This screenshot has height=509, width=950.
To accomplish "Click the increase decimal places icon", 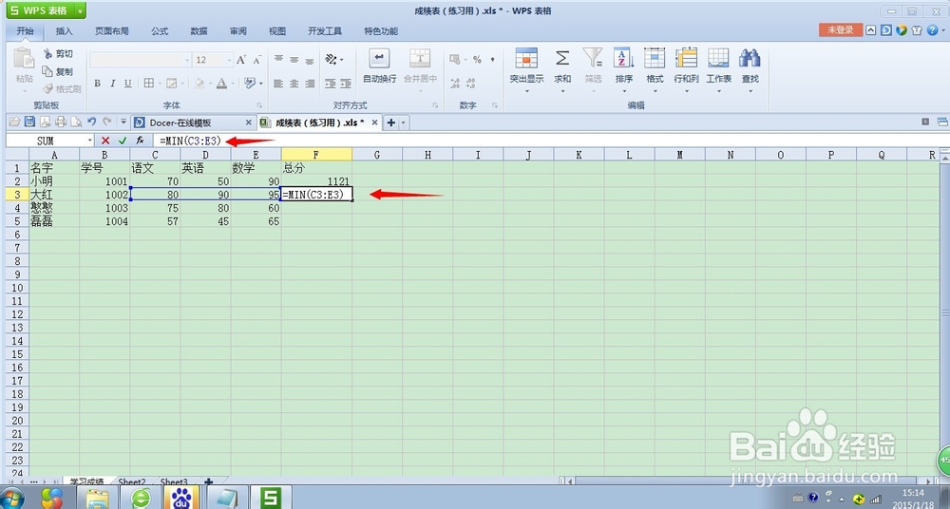I will (454, 83).
